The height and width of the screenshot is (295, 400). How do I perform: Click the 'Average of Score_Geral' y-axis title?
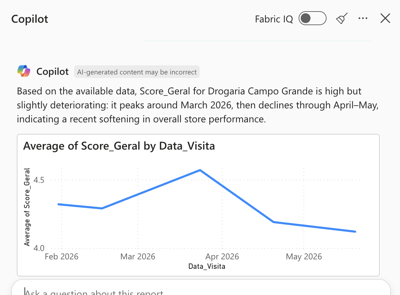pos(27,207)
